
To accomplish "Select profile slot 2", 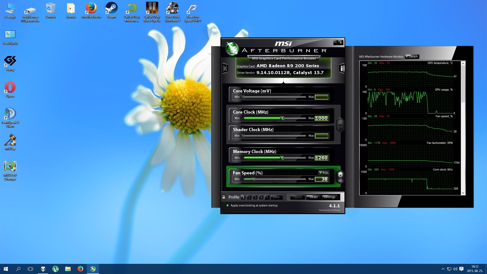I will coord(249,197).
